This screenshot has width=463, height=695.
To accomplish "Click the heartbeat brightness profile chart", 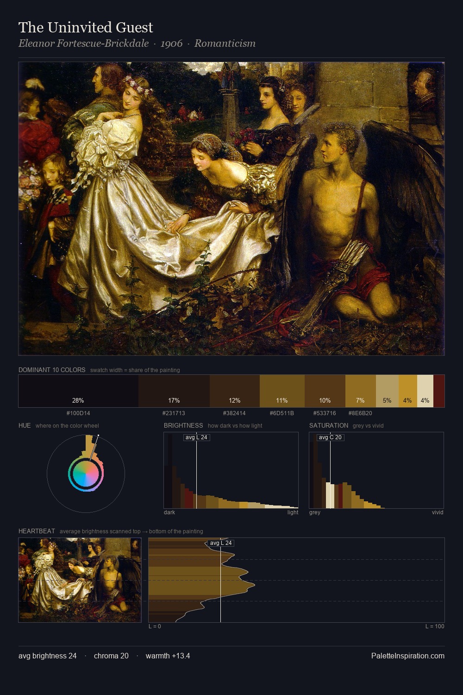I will click(x=296, y=580).
